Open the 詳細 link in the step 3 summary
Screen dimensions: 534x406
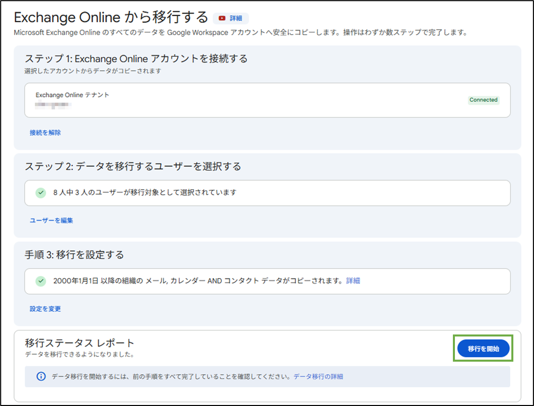tap(353, 281)
